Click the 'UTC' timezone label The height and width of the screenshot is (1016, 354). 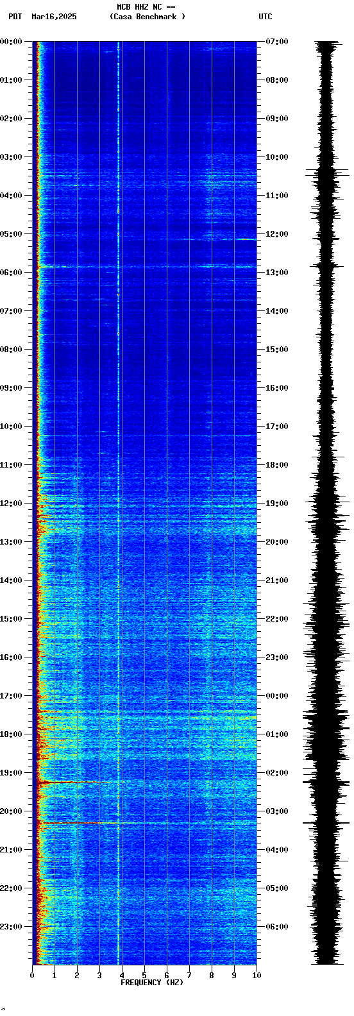pyautogui.click(x=265, y=17)
